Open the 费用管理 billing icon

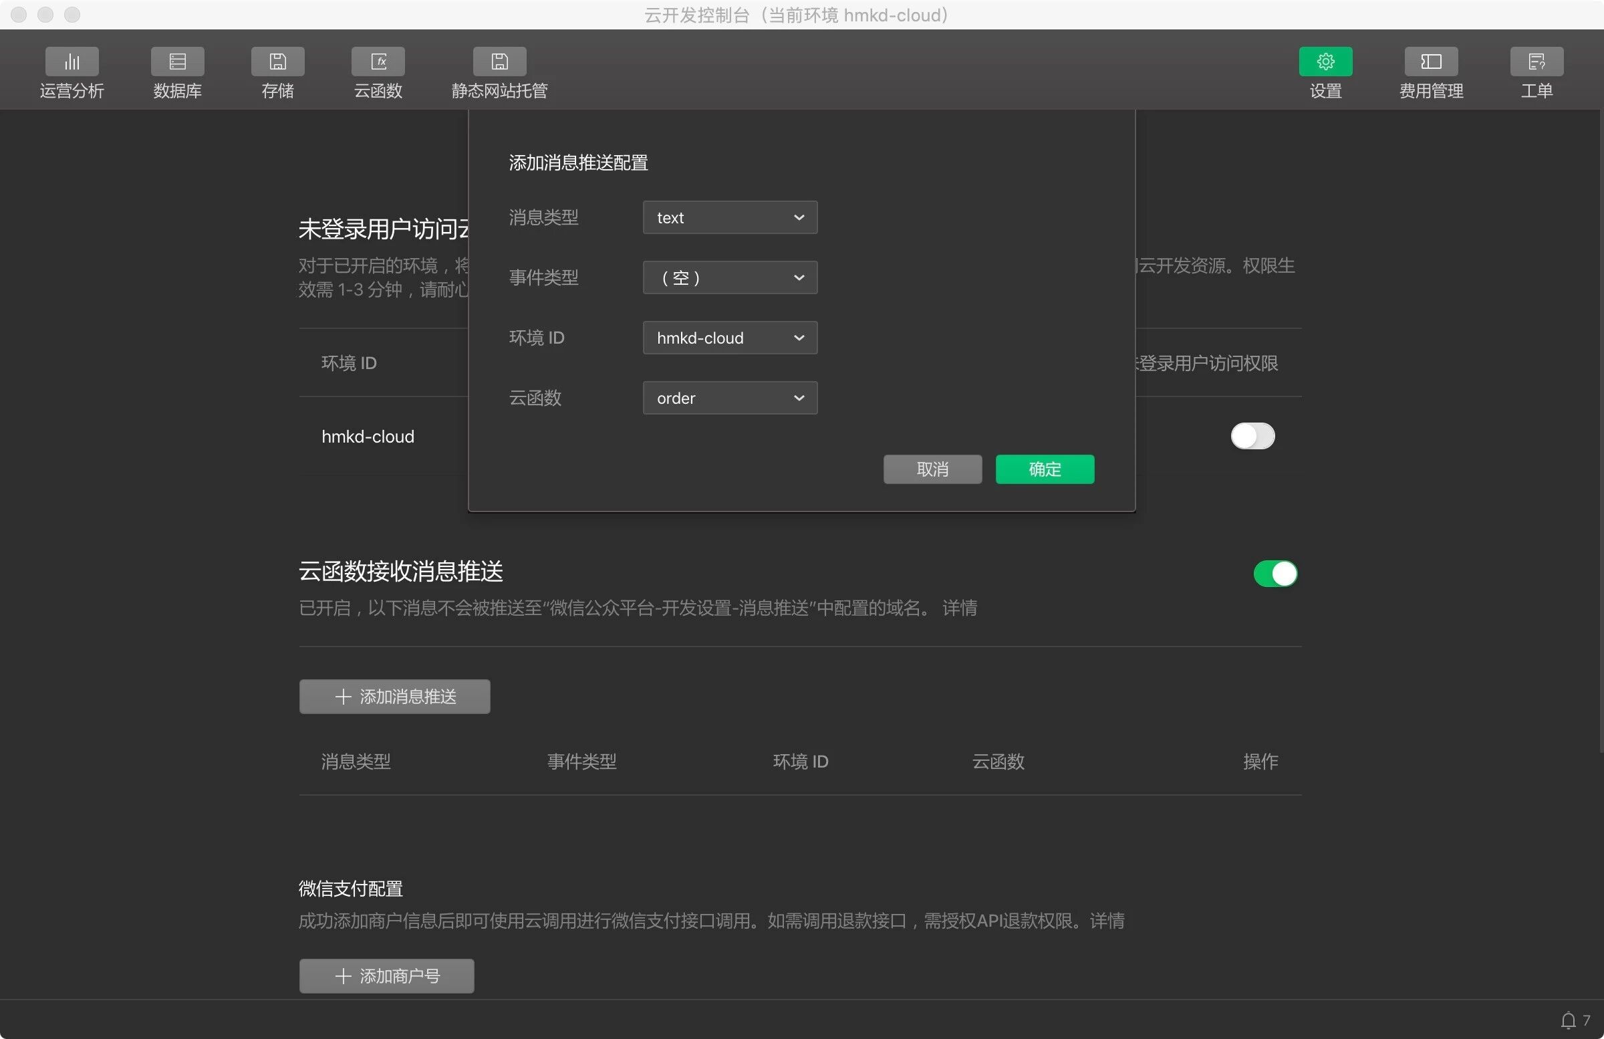tap(1431, 62)
